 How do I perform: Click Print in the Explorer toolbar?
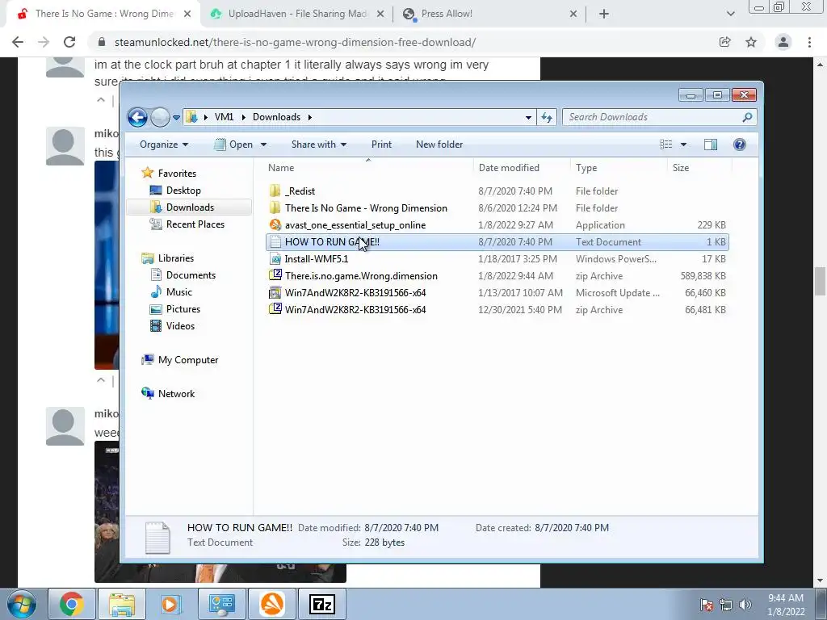(x=381, y=145)
